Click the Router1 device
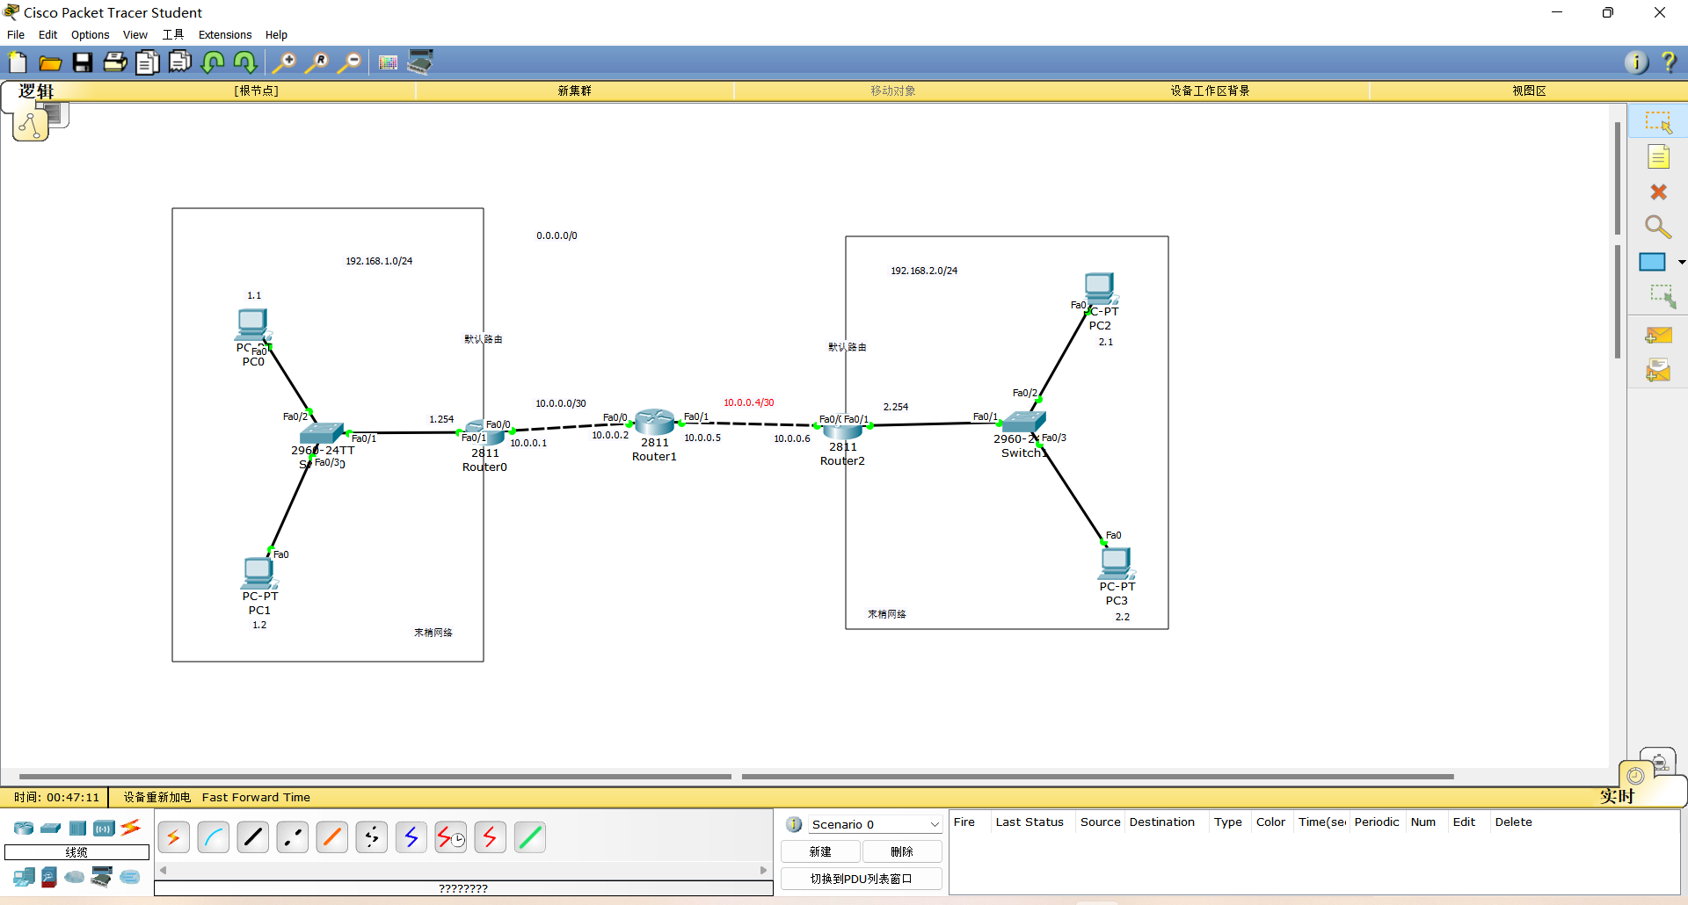Screen dimensions: 1688x905 (654, 423)
